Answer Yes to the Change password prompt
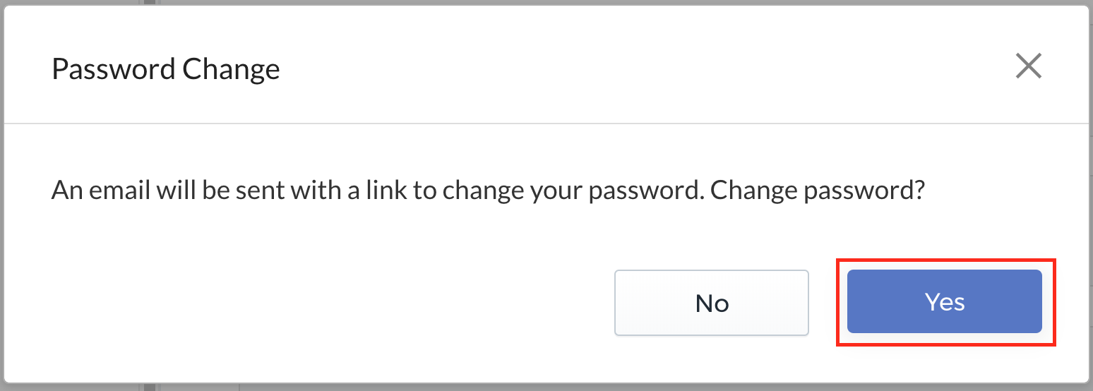 click(x=945, y=301)
